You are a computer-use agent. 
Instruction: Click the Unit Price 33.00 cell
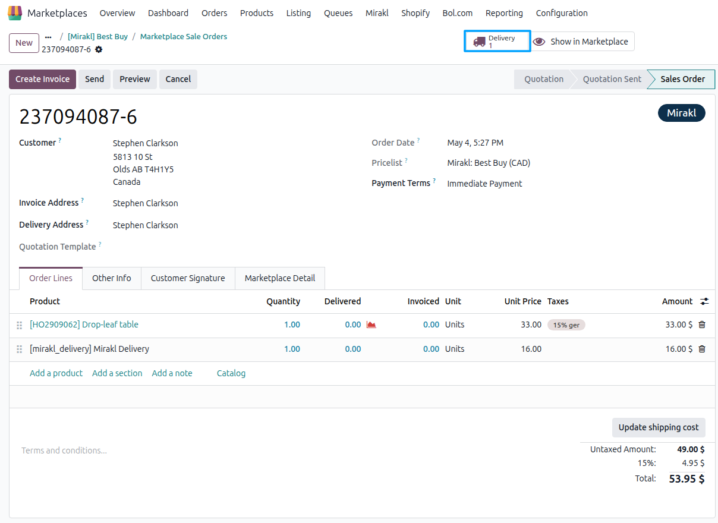pyautogui.click(x=531, y=324)
